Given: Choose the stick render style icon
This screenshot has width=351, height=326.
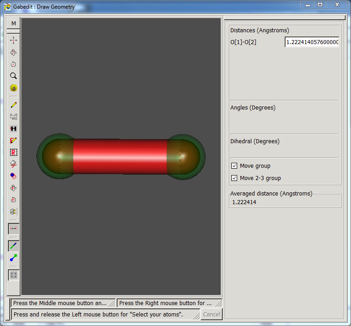Looking at the screenshot, I should tap(14, 246).
